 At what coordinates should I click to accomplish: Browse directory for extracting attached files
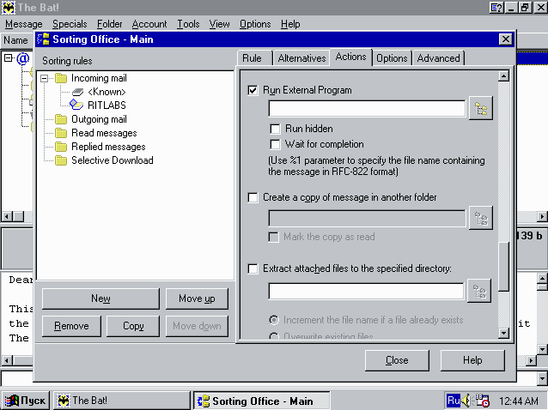point(479,291)
